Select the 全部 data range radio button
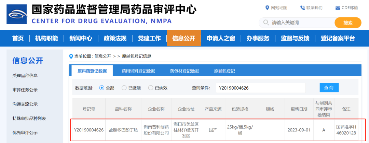 tap(101, 88)
